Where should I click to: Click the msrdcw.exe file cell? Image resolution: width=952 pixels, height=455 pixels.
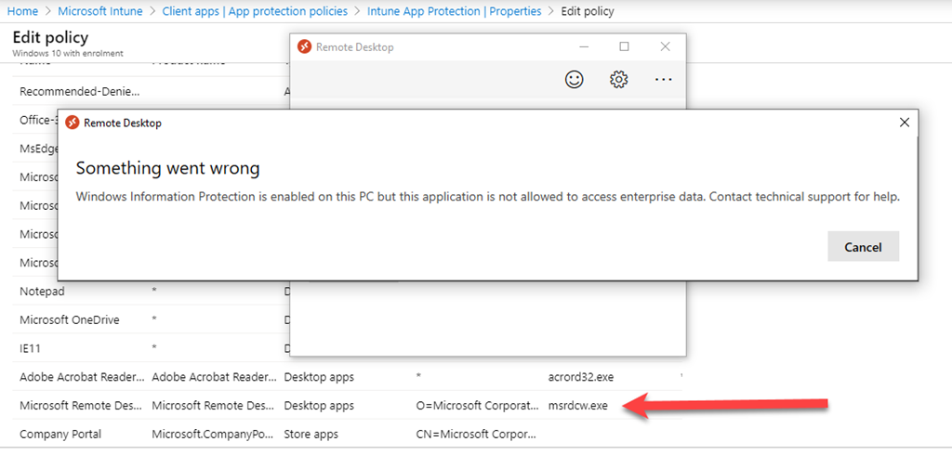(x=577, y=406)
